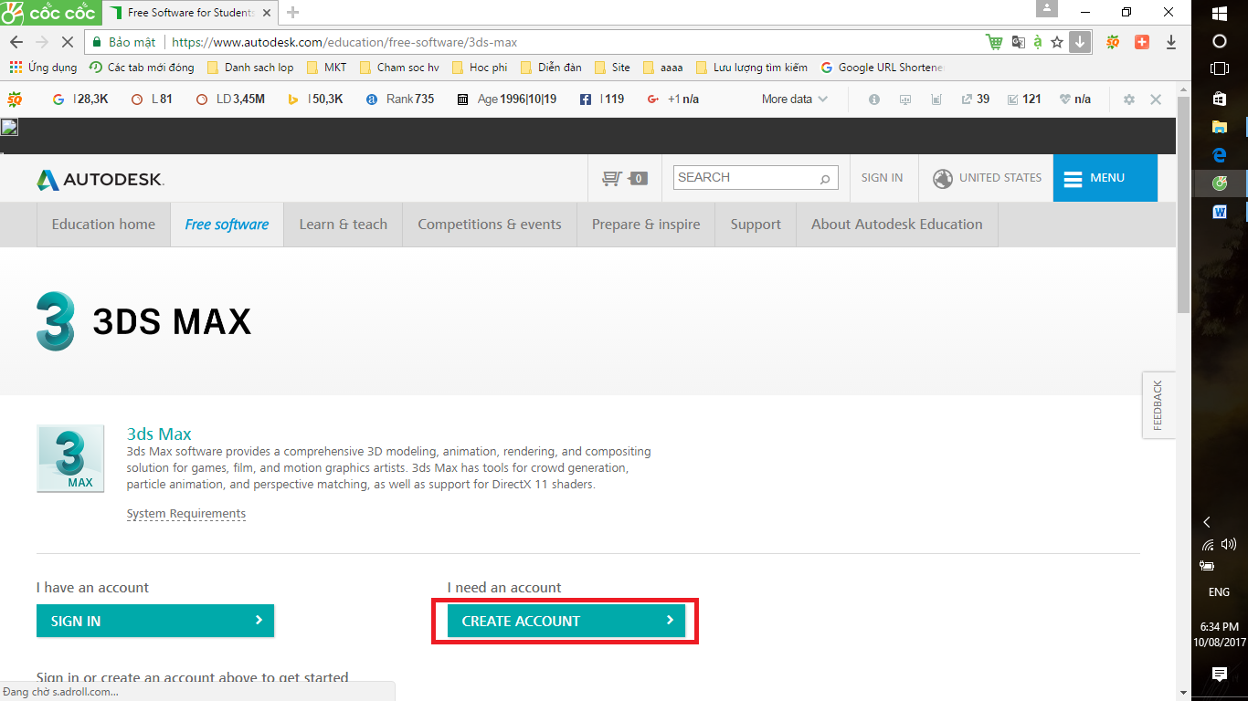The height and width of the screenshot is (701, 1248).
Task: Open the Competitions & events tab
Action: pos(489,225)
